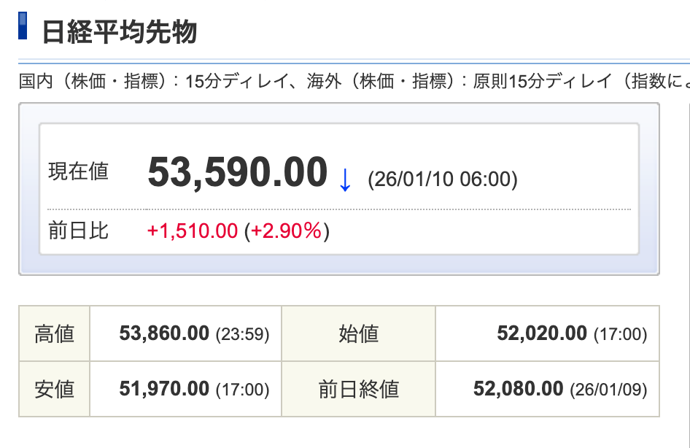Image resolution: width=690 pixels, height=448 pixels.
Task: Select the opening price 52,020.00
Action: coord(542,334)
